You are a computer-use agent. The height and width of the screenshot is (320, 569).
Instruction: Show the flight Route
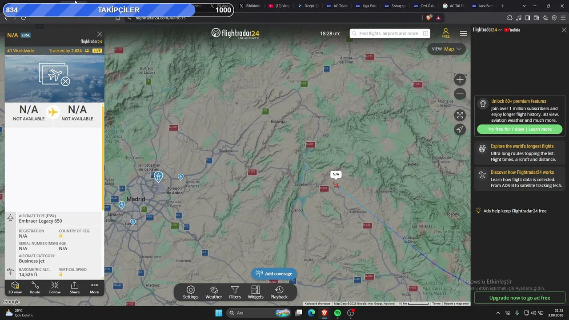pos(35,288)
